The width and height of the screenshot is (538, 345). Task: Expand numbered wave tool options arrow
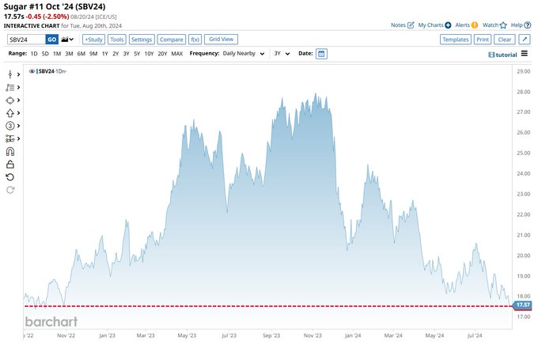coord(18,126)
